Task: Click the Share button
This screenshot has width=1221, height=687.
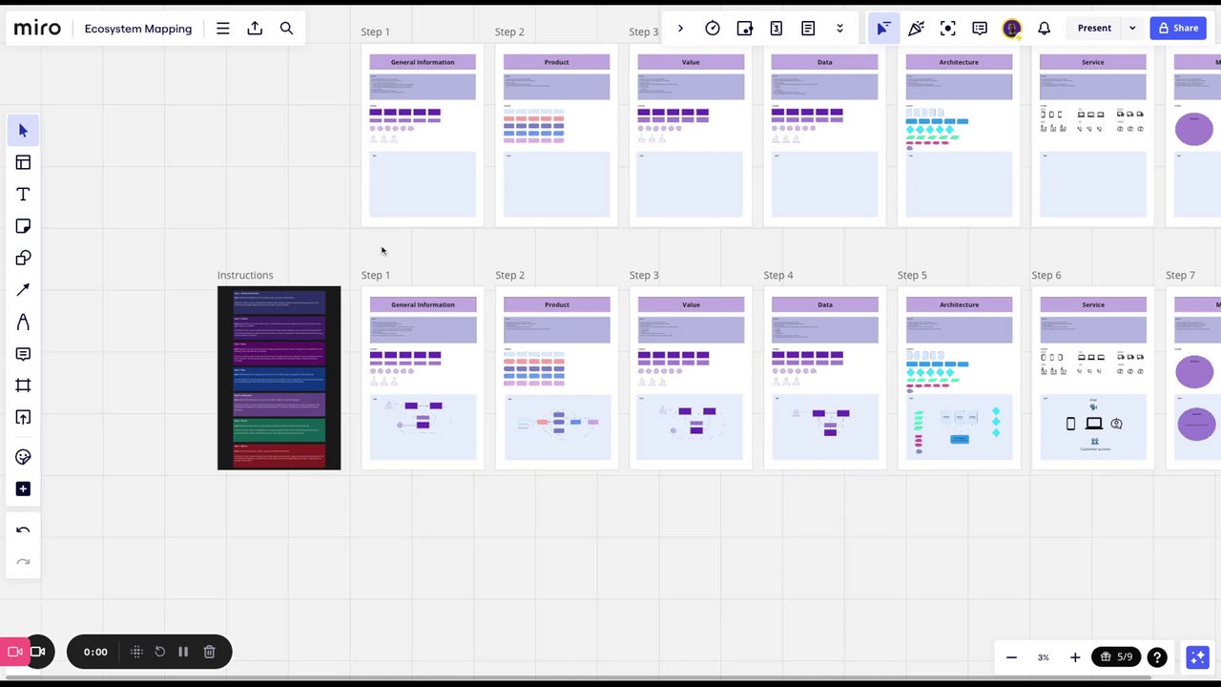Action: point(1178,29)
